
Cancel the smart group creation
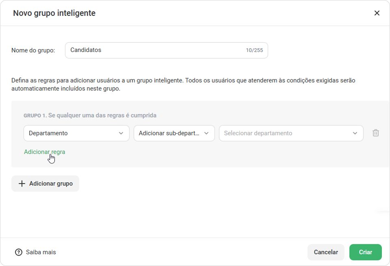pyautogui.click(x=326, y=252)
